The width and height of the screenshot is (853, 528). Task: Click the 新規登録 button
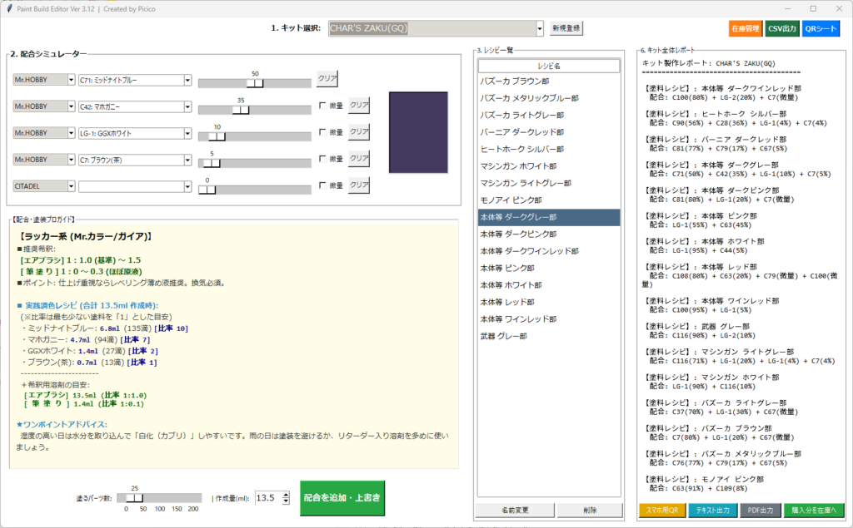566,28
